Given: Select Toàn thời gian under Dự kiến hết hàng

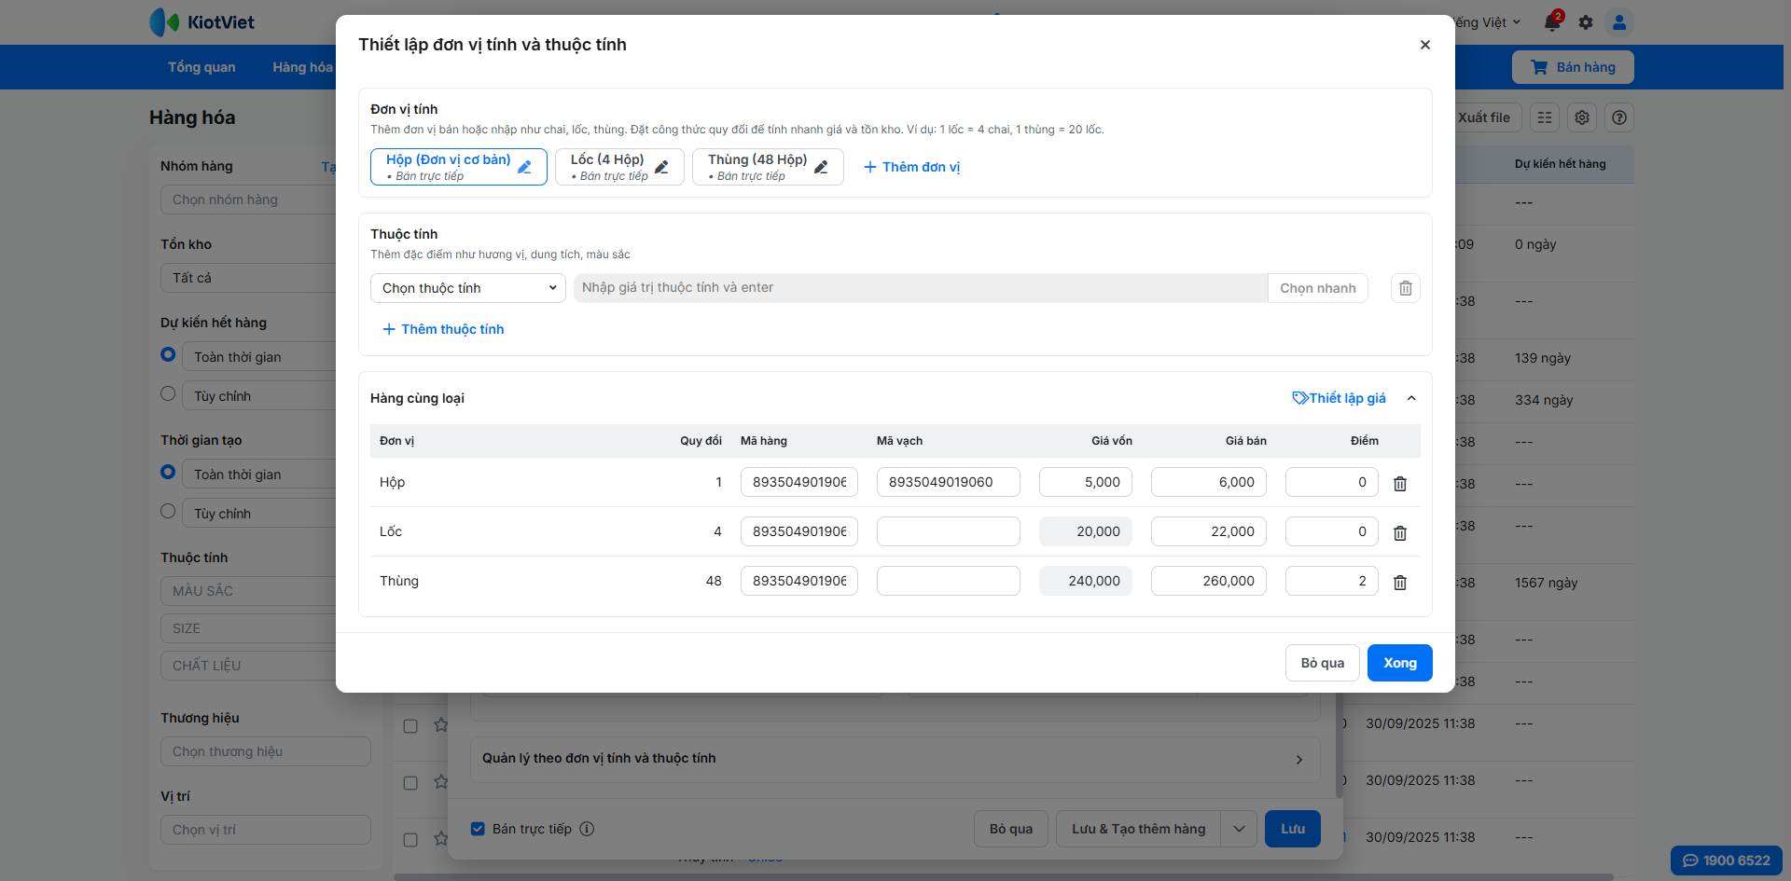Looking at the screenshot, I should 168,354.
